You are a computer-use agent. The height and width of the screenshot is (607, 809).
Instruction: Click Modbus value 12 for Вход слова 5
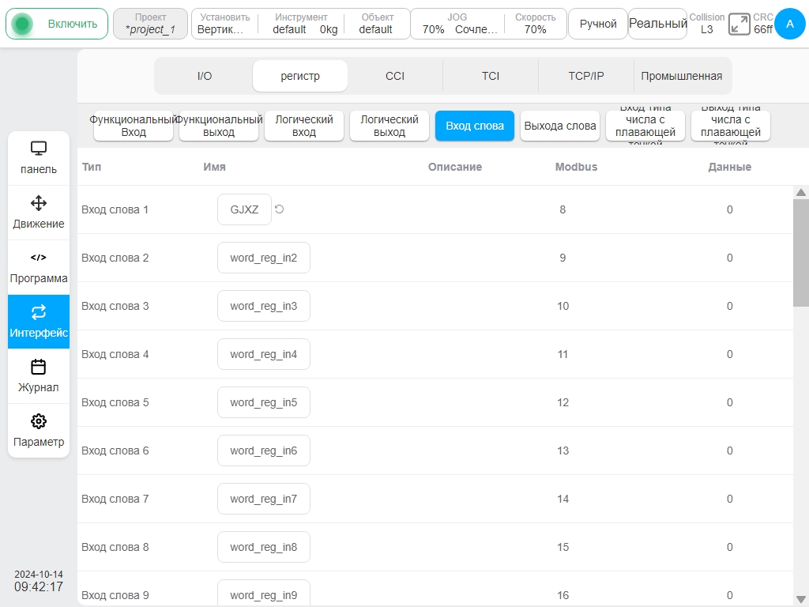[563, 402]
